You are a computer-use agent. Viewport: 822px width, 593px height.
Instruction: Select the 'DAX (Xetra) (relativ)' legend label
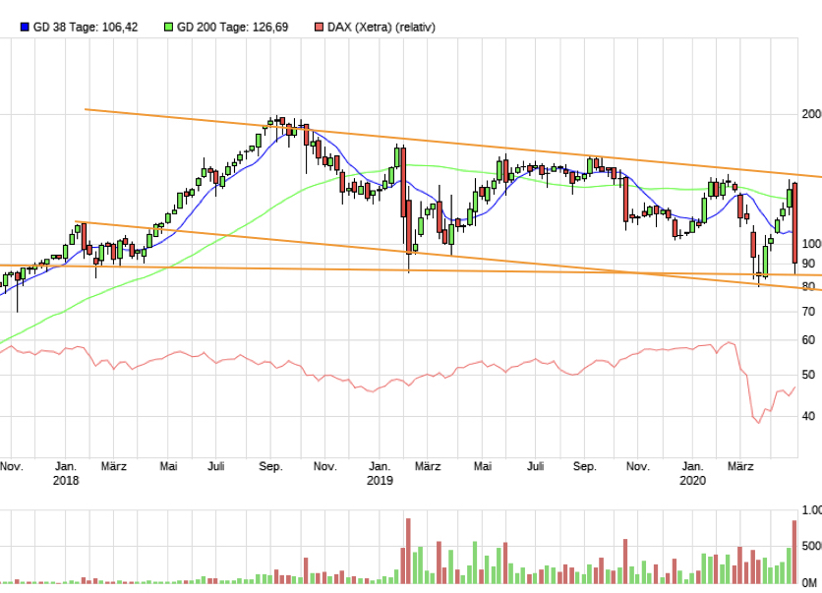[382, 28]
